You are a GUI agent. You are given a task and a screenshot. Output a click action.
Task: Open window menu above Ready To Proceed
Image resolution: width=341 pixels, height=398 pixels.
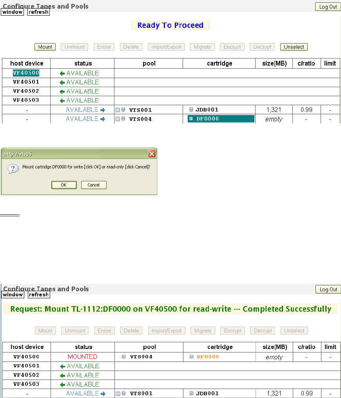click(13, 12)
